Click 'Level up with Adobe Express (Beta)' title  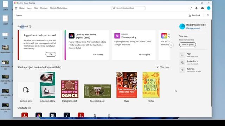pyautogui.click(x=86, y=36)
